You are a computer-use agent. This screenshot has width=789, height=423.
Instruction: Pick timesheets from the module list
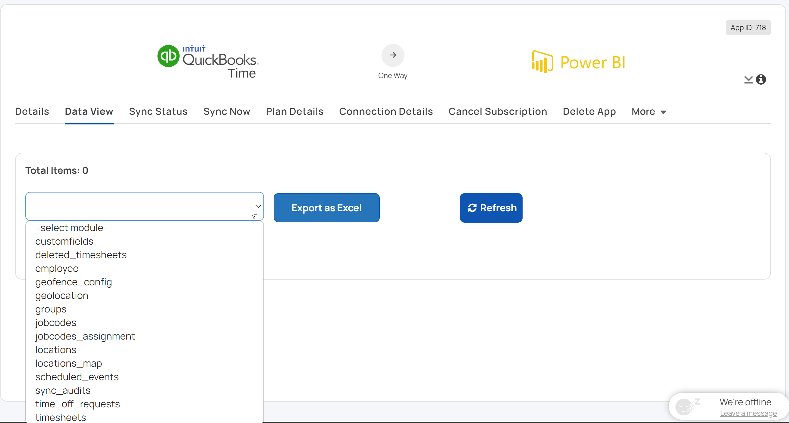coord(145,417)
